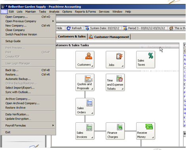Open the Help menu
Viewport: 186px width, 150px height.
(x=128, y=11)
